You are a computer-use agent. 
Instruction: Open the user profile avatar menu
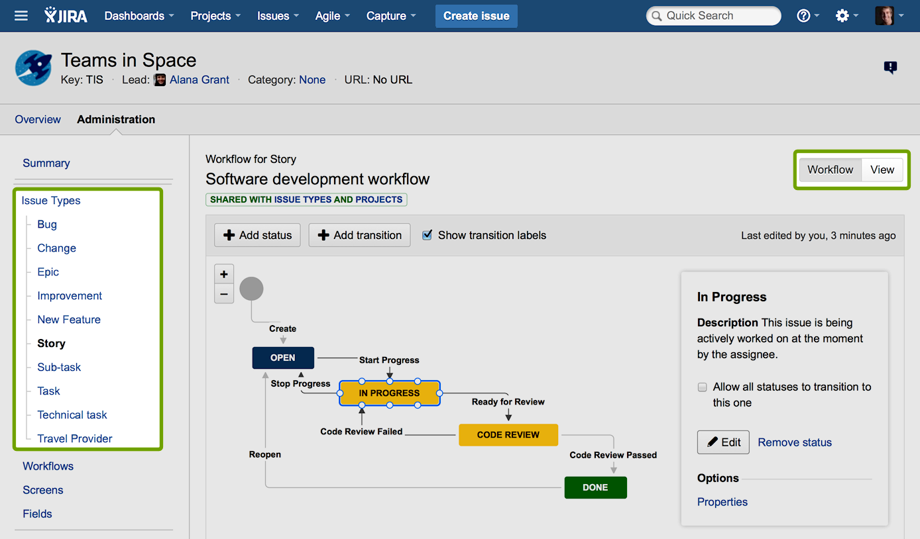[889, 16]
